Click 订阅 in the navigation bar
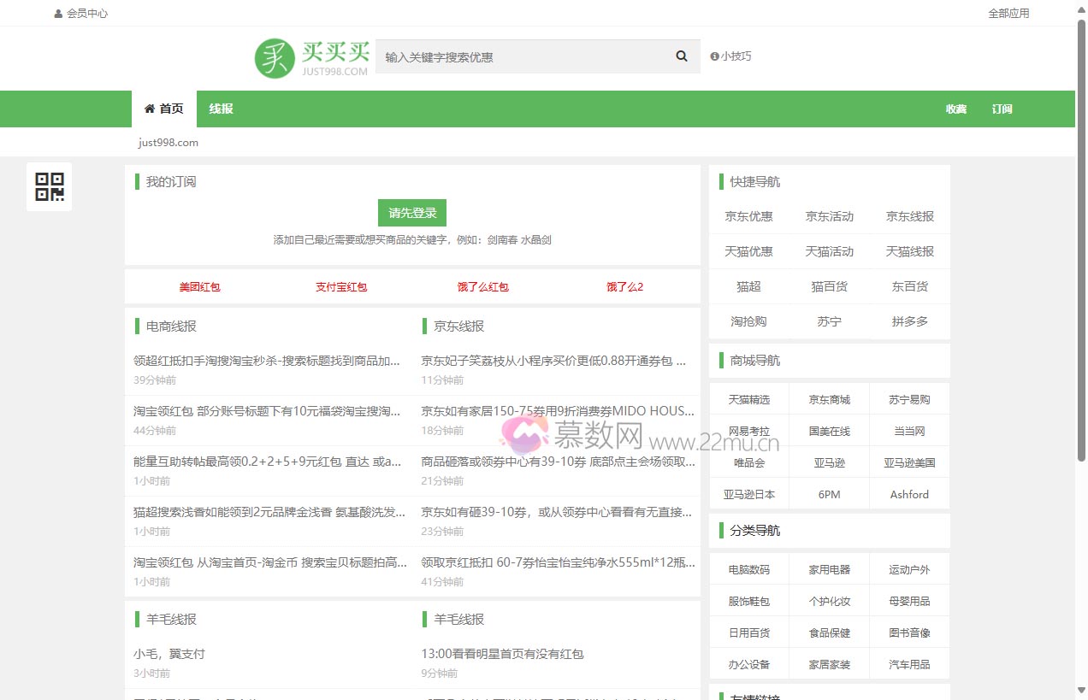1088x700 pixels. (x=1002, y=109)
